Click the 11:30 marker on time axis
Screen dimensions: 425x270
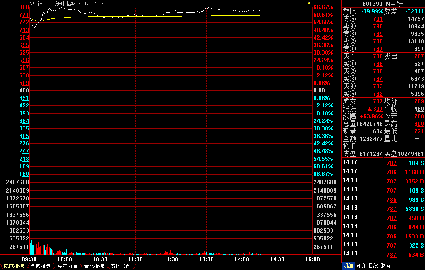coord(171,259)
